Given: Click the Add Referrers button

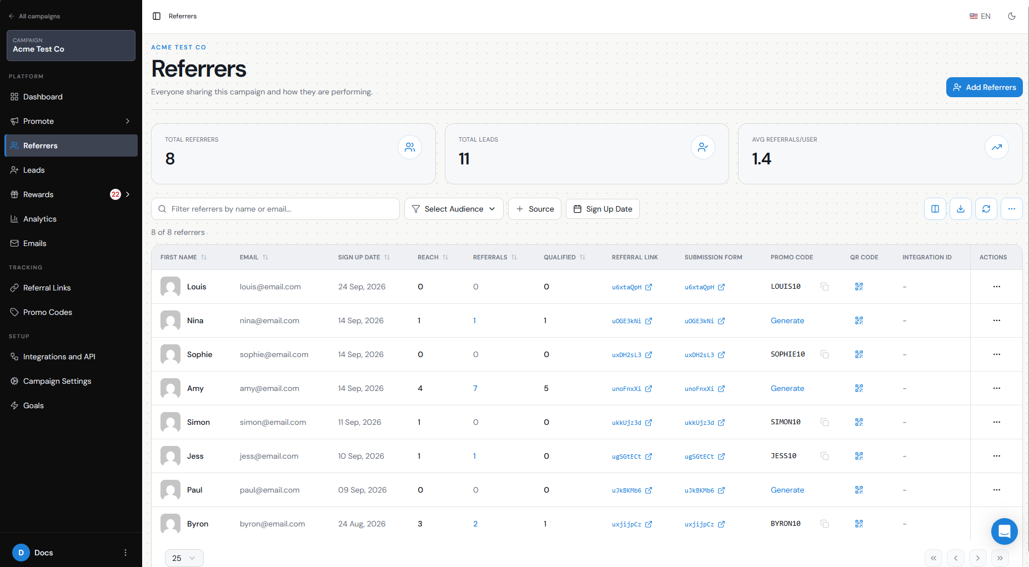Looking at the screenshot, I should [x=985, y=87].
